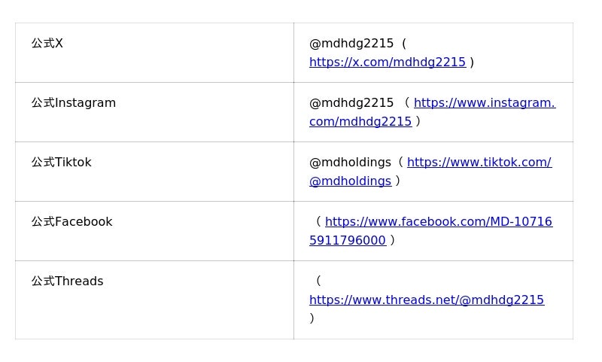
Task: Click the closing parenthesis after the Instagram link
Action: click(x=418, y=122)
